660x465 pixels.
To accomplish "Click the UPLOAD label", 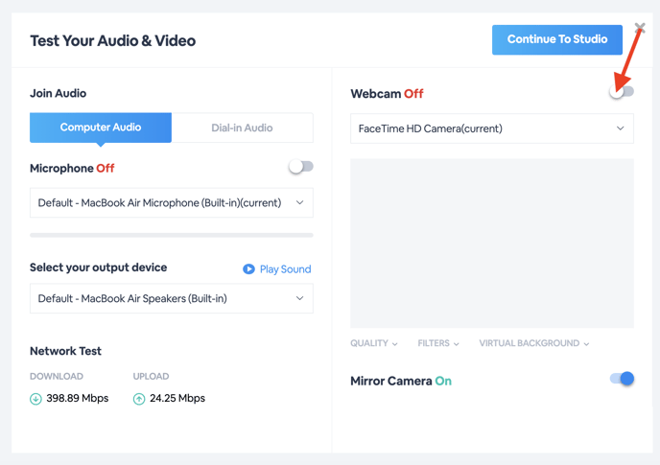I will (x=151, y=376).
